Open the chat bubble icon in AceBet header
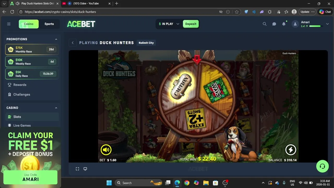The width and height of the screenshot is (334, 188). [x=274, y=24]
